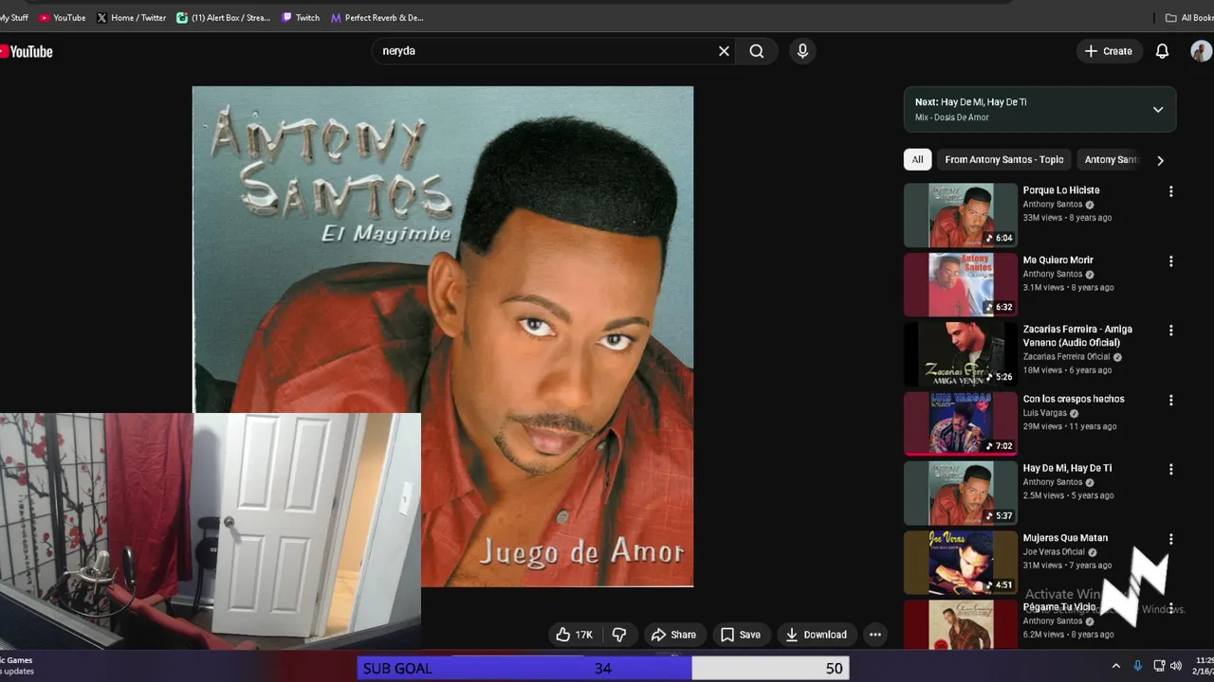The image size is (1214, 682).
Task: Open the Twitch bookmark
Action: [301, 17]
